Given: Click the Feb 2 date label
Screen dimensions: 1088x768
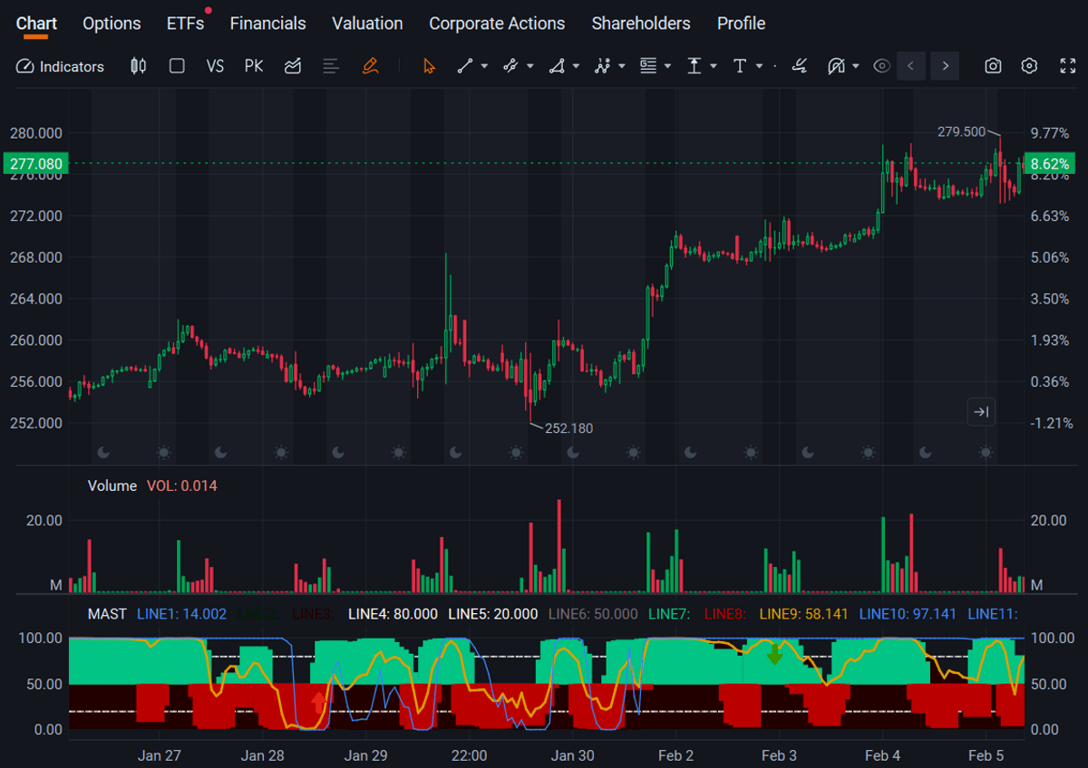Looking at the screenshot, I should tap(675, 755).
